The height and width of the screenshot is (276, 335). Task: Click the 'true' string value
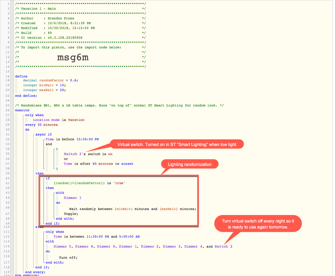[x=119, y=183]
